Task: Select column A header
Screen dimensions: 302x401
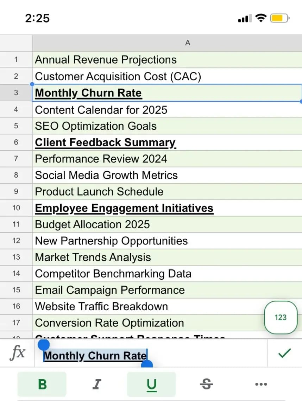Action: [x=188, y=43]
